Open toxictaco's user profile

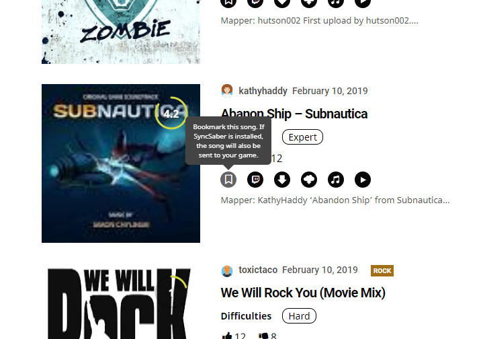258,270
